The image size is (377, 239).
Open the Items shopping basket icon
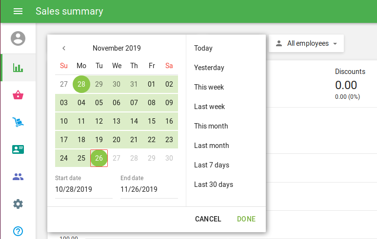[18, 95]
